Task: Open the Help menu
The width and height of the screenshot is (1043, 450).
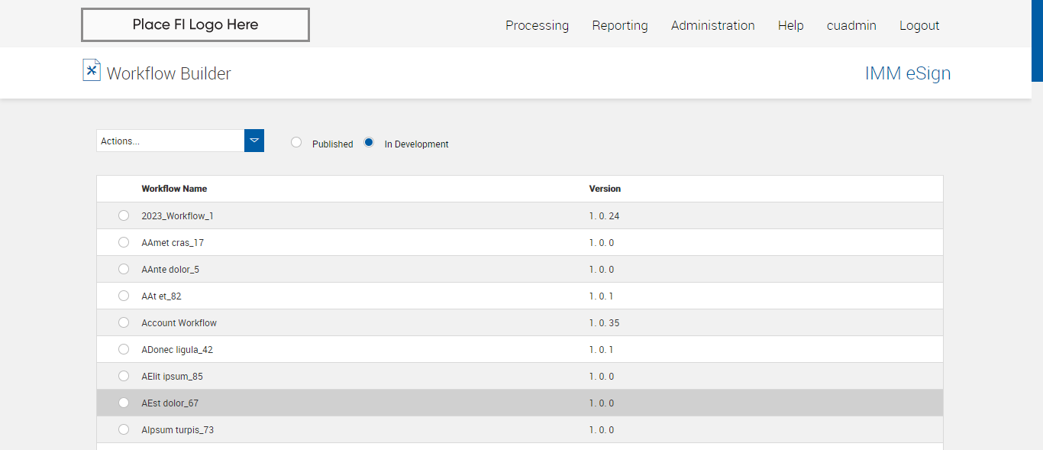Action: (790, 25)
